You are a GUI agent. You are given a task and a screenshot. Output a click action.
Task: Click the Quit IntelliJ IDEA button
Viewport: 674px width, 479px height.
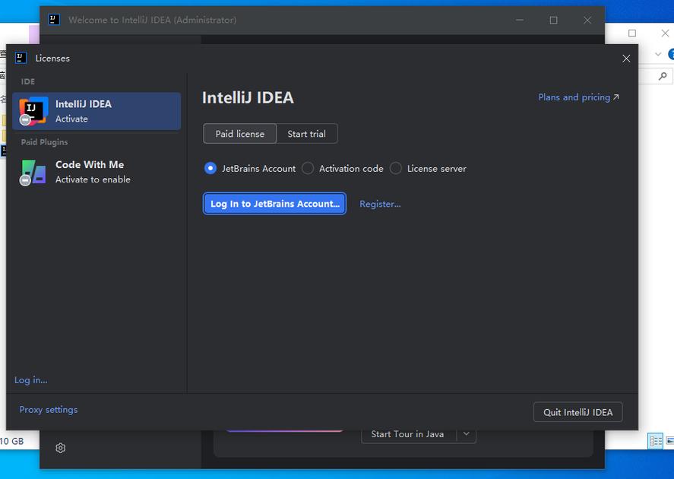point(577,412)
